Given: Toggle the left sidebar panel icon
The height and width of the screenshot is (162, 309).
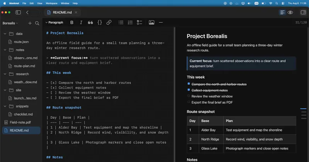Looking at the screenshot, I should pyautogui.click(x=18, y=12).
